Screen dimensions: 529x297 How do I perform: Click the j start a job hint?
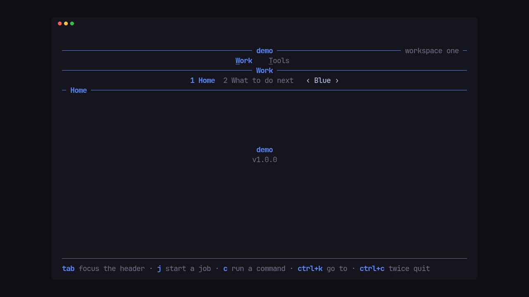click(x=184, y=269)
